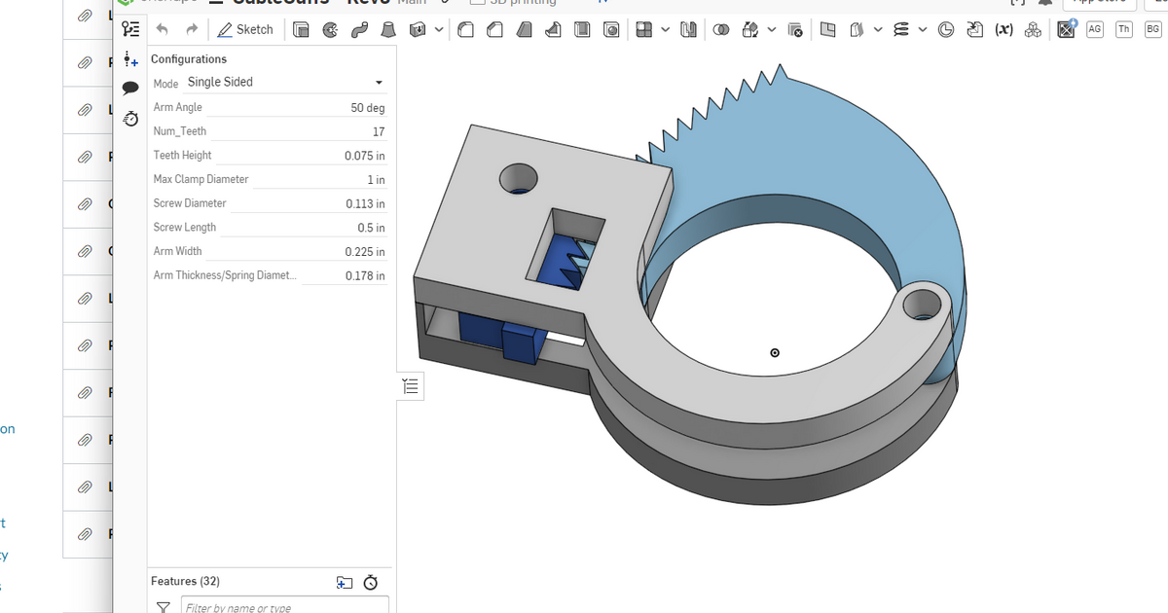
Task: Select the Fillet tool
Action: pos(464,29)
